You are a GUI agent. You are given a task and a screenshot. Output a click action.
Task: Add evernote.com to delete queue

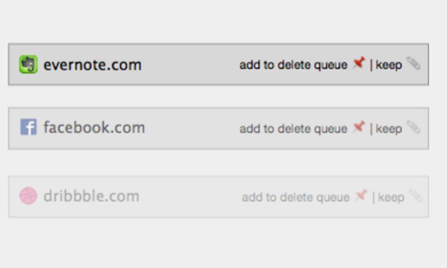click(x=293, y=65)
